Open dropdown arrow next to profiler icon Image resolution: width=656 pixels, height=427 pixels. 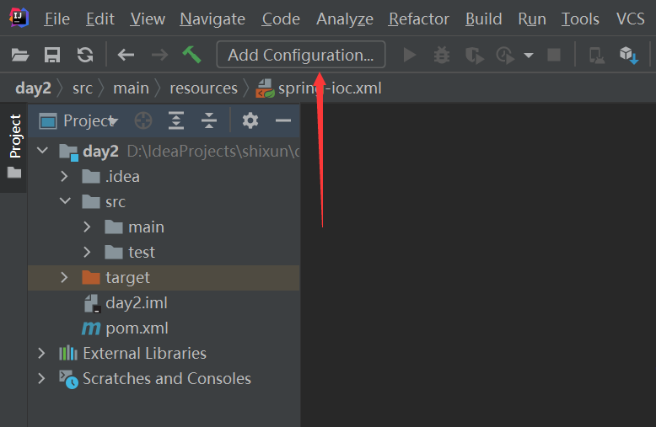click(529, 55)
